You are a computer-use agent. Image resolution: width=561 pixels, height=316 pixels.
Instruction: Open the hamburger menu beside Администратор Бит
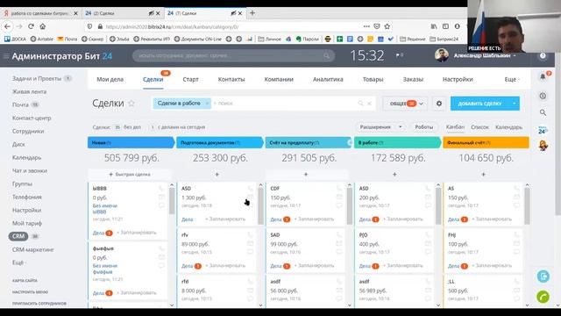click(6, 56)
